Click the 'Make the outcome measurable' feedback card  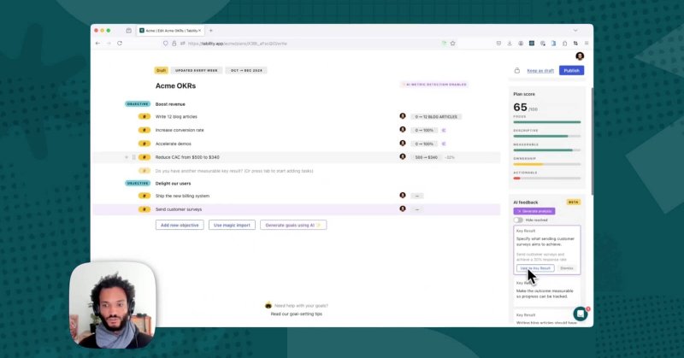(x=547, y=291)
